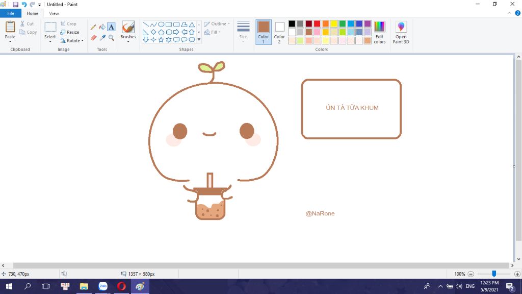The width and height of the screenshot is (522, 294).
Task: Open the Rotate dropdown
Action: (72, 41)
